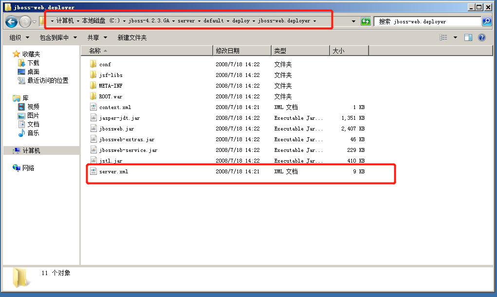This screenshot has height=297, width=497.
Task: Click the default breadcrumb segment
Action: pos(214,20)
